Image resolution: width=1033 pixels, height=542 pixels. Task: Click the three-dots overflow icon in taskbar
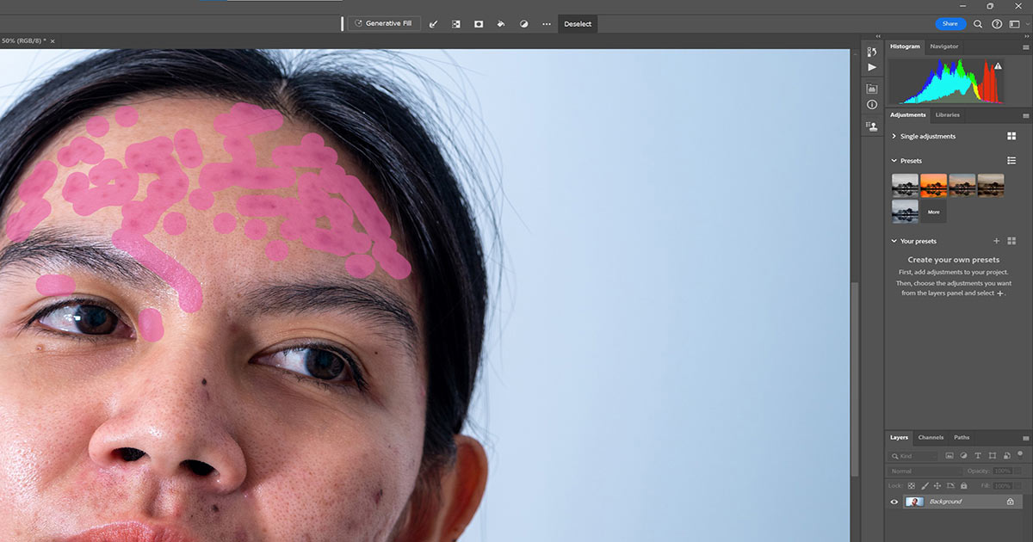click(546, 23)
